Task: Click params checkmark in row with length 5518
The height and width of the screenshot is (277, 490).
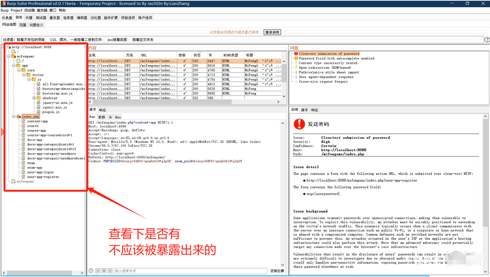Action: coord(184,65)
